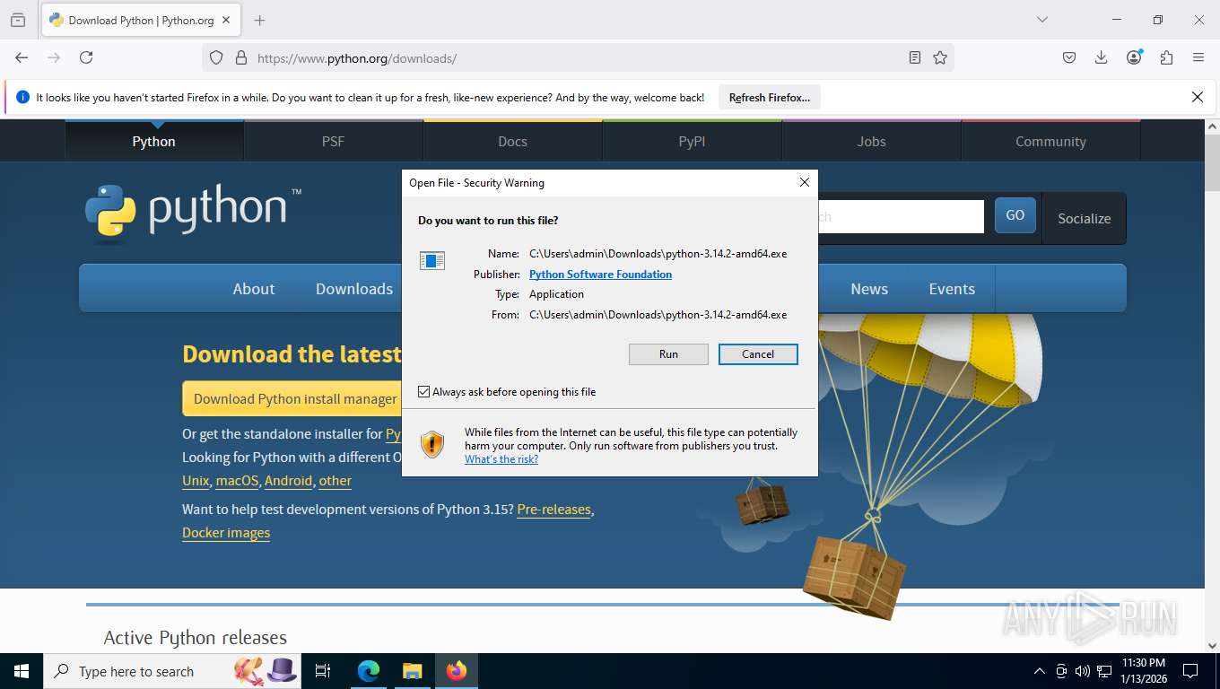Click the Firefox back arrow
The width and height of the screenshot is (1220, 689).
click(22, 57)
